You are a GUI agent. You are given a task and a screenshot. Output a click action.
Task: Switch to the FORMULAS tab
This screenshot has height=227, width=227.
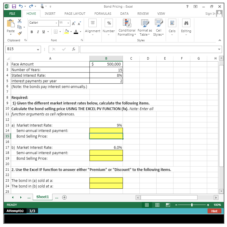click(103, 14)
